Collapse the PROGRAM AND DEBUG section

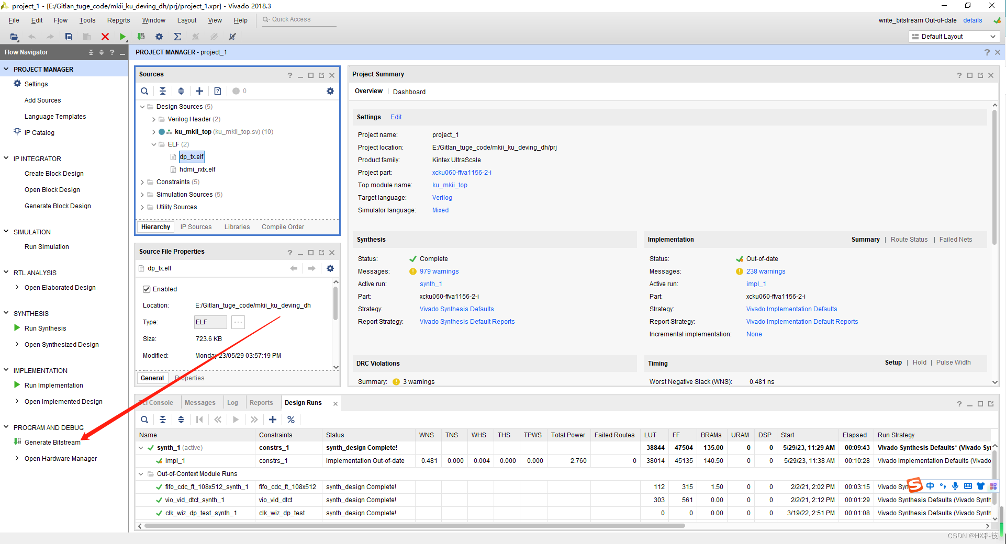pos(6,427)
